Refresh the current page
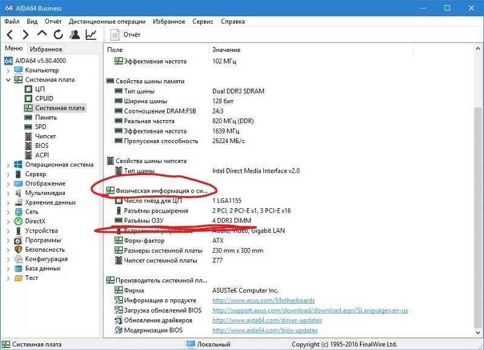This screenshot has height=350, width=484. click(x=58, y=34)
